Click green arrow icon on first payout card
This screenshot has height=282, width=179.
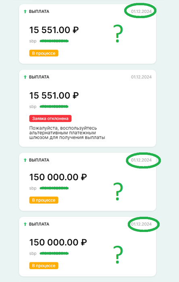[x=25, y=12]
